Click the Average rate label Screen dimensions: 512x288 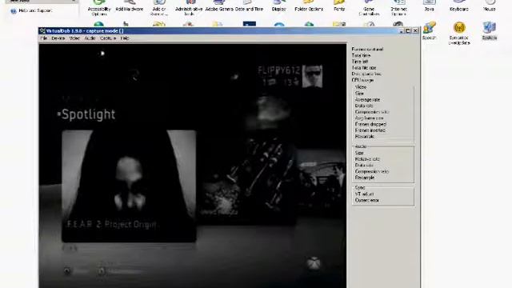coord(367,99)
